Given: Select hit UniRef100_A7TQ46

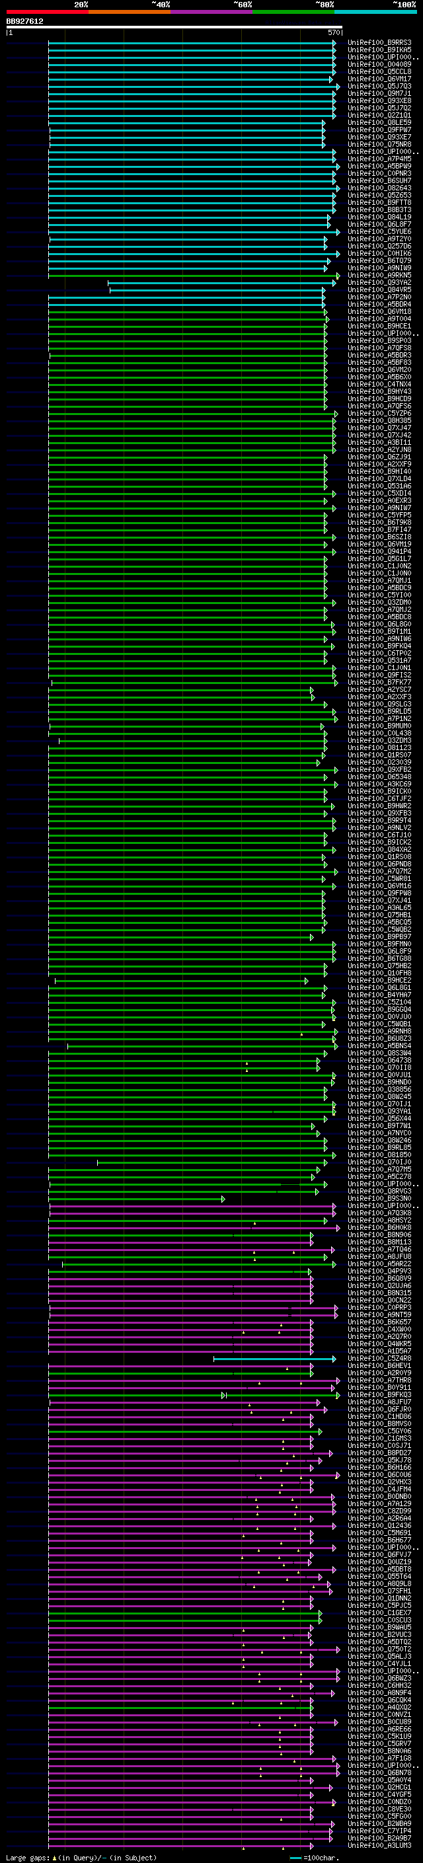Looking at the screenshot, I should pyautogui.click(x=379, y=1249).
